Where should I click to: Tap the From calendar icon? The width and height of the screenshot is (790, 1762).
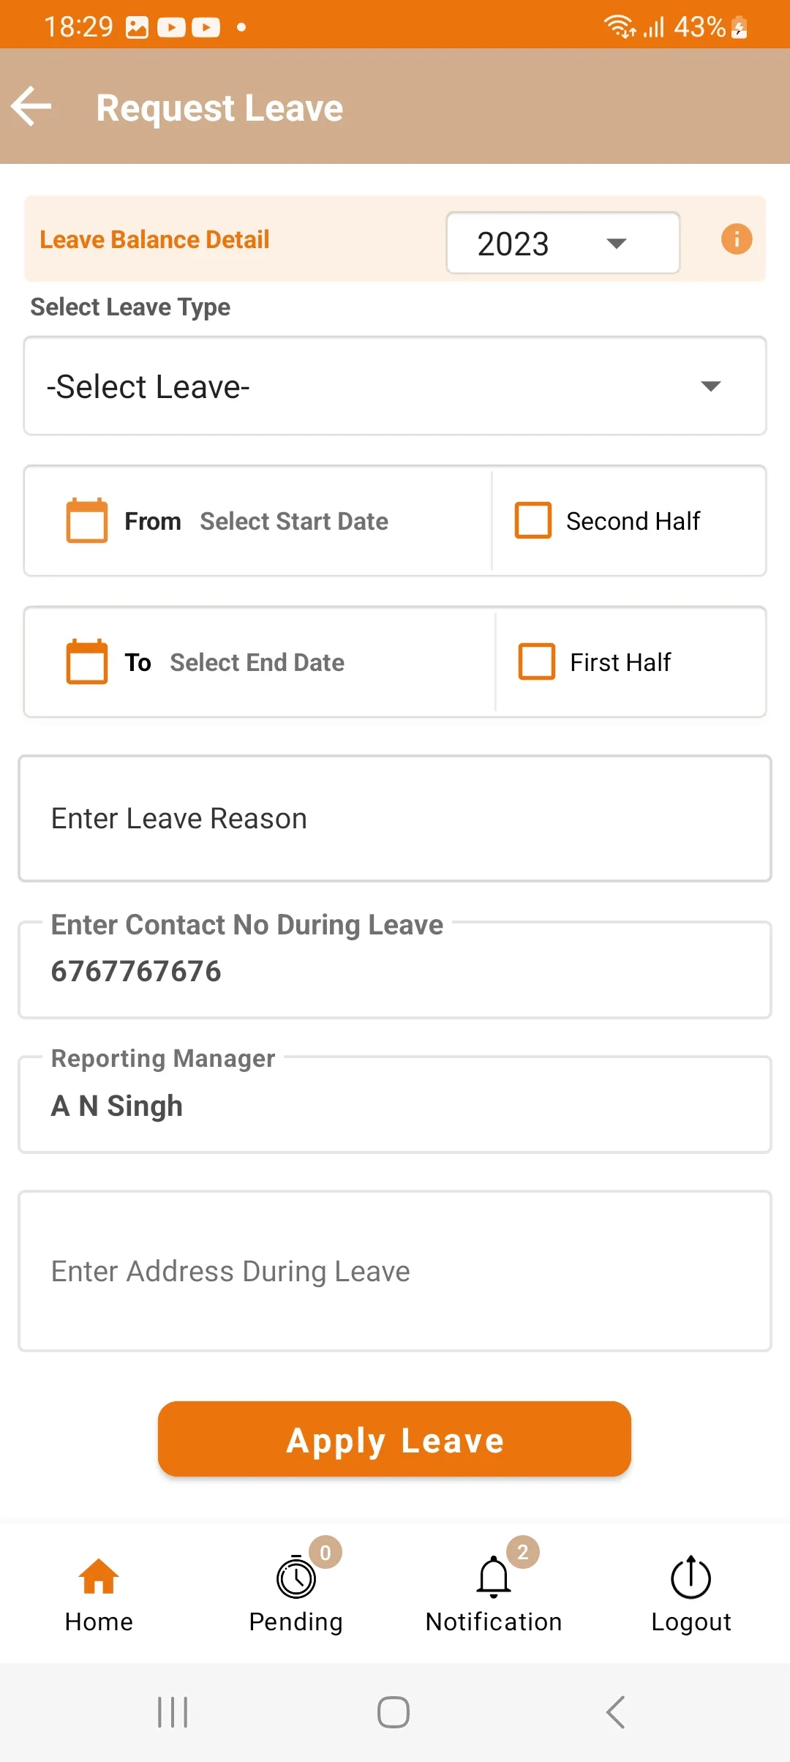click(87, 520)
